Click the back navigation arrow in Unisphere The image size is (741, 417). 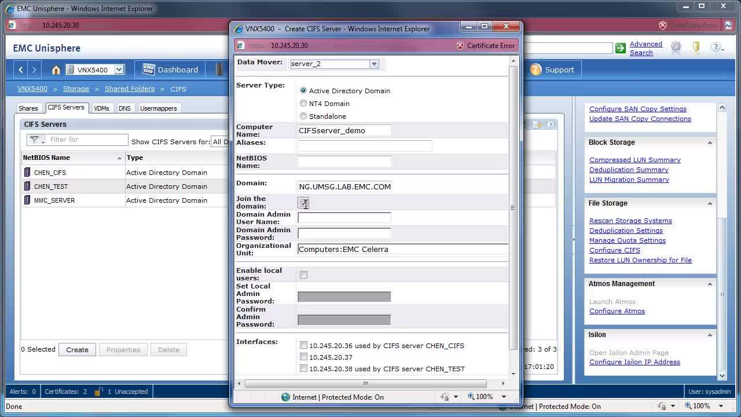(x=21, y=69)
